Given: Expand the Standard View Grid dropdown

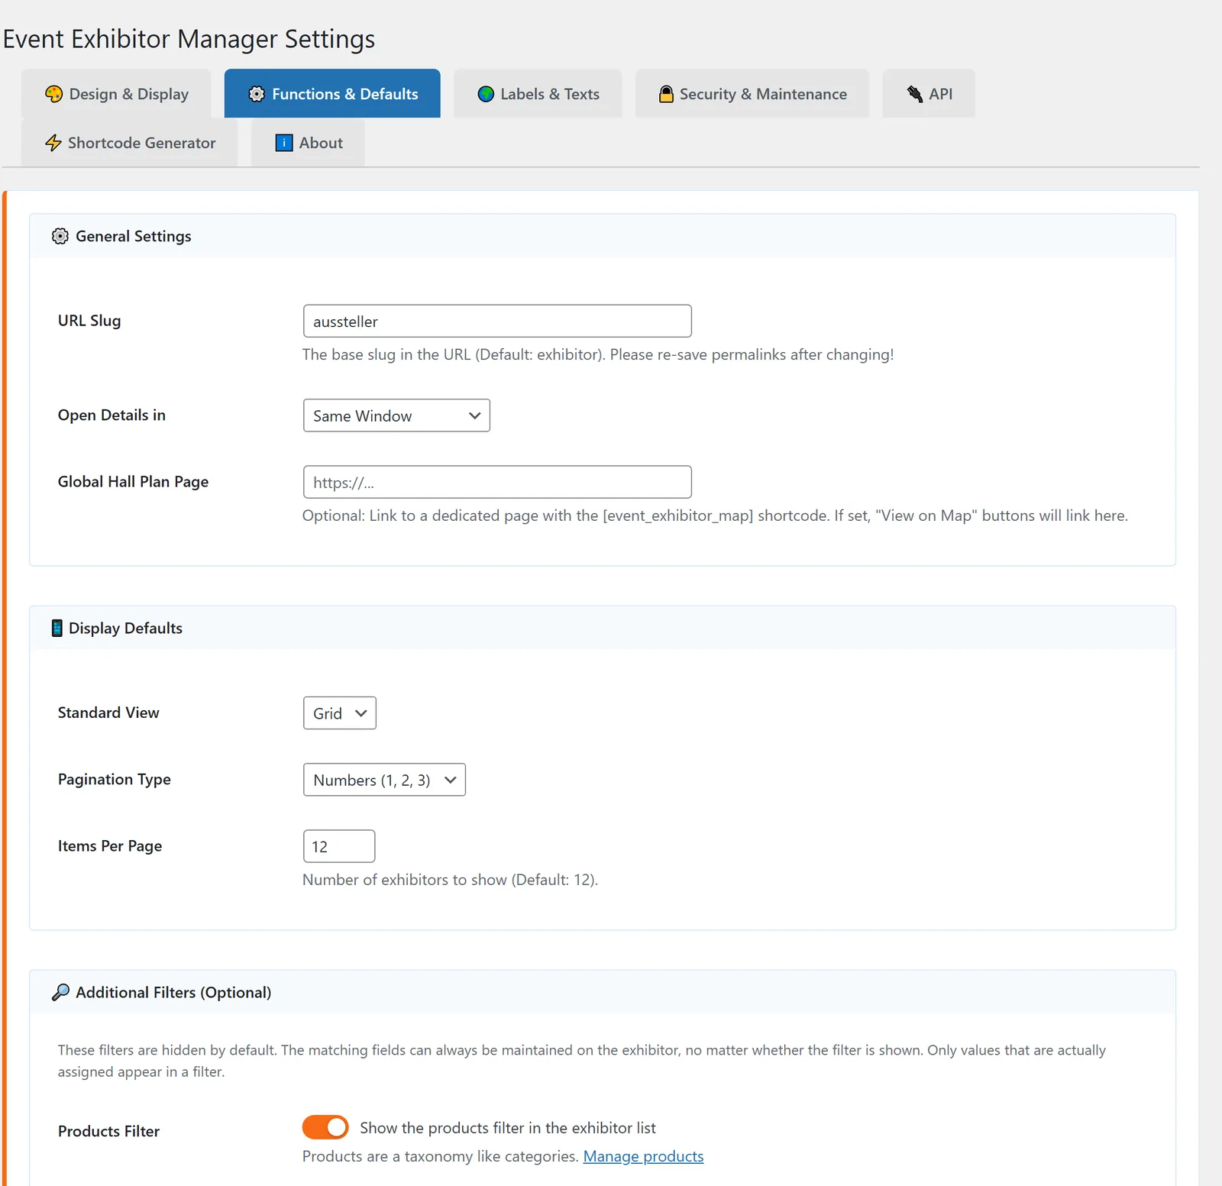Looking at the screenshot, I should coord(340,713).
